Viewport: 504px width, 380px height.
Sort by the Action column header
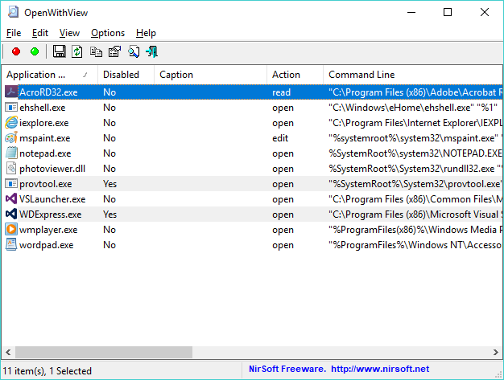point(295,75)
